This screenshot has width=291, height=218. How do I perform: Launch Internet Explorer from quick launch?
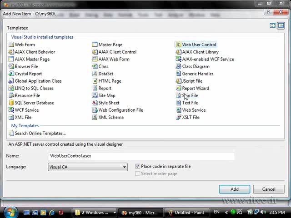(x=52, y=213)
